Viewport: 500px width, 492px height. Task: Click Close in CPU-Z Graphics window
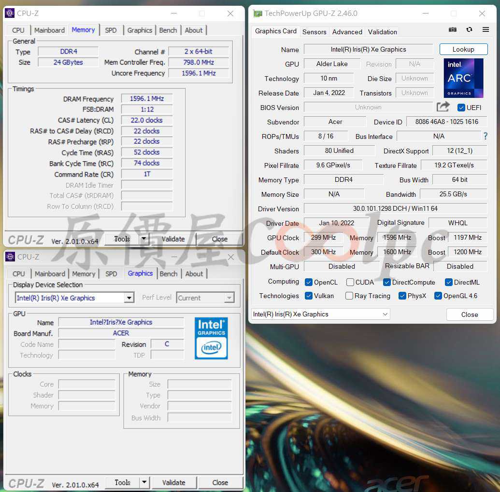[220, 482]
